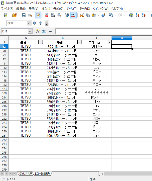Screen dimensions: 152x181
Task: Click the Send document as e-mail icon
Action: tap(30, 15)
